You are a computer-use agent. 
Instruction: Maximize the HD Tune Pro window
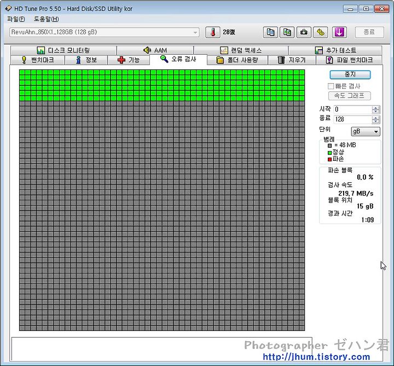point(366,9)
